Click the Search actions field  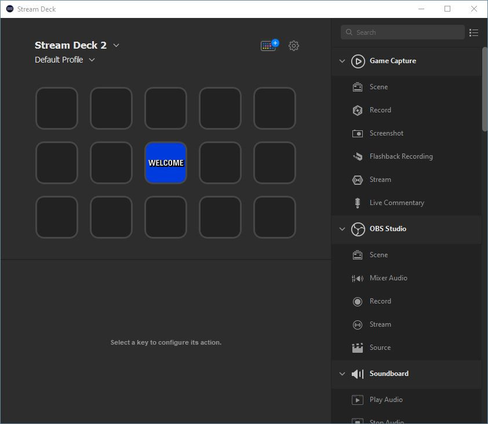pyautogui.click(x=402, y=32)
